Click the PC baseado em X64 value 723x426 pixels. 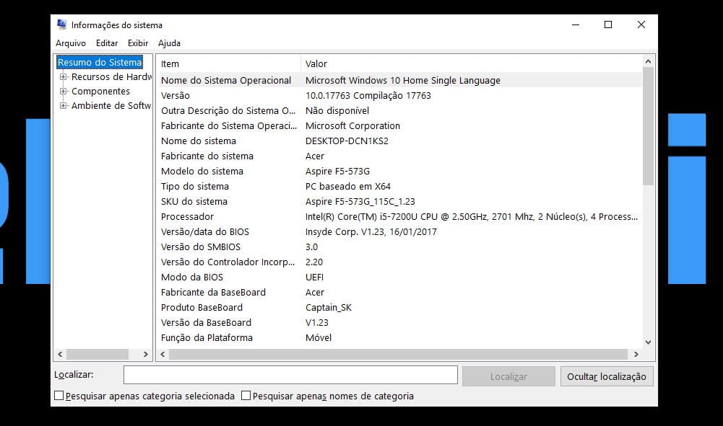coord(347,187)
